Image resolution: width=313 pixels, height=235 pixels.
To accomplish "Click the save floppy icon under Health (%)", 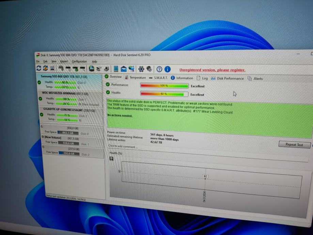I will click(111, 158).
